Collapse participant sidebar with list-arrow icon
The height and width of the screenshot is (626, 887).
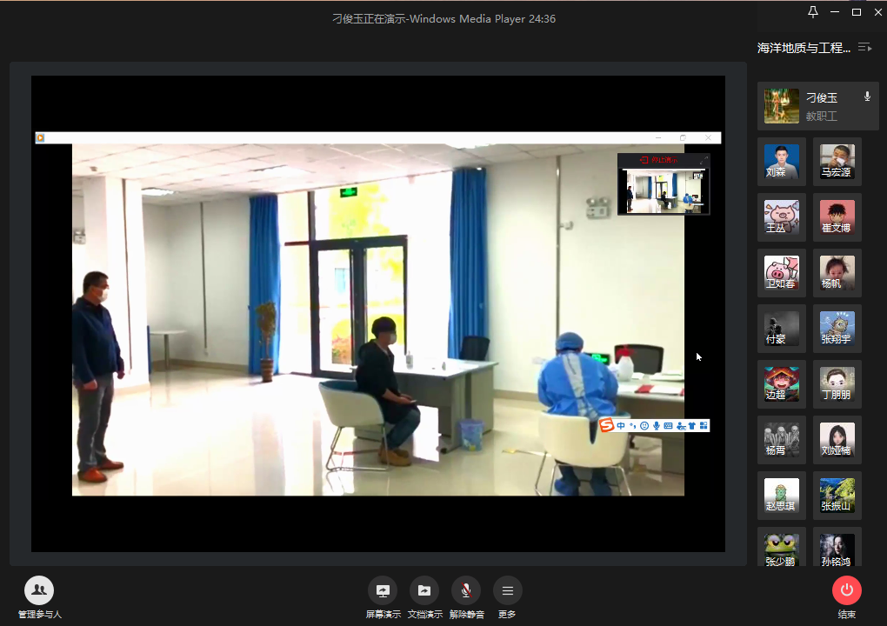click(x=864, y=48)
